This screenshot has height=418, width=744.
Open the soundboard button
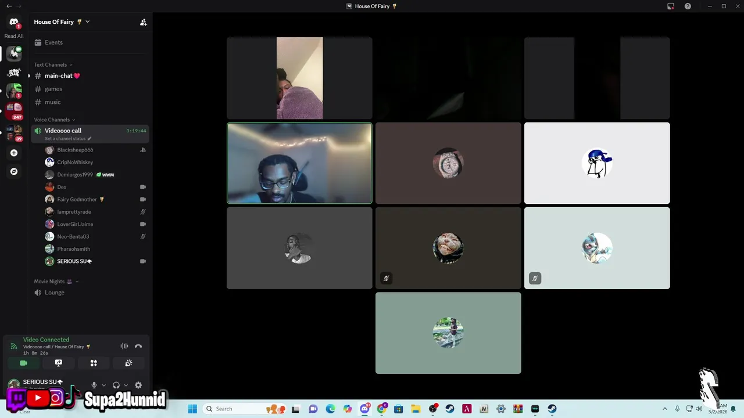[128, 363]
